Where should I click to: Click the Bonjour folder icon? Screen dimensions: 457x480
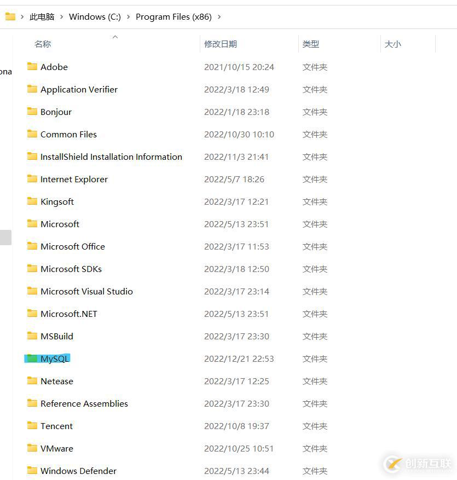[32, 111]
